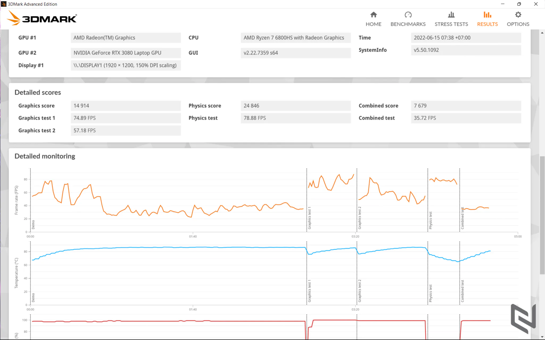This screenshot has height=340, width=545.
Task: Select the GUI version v2.22.7359 s64
Action: pyautogui.click(x=296, y=53)
